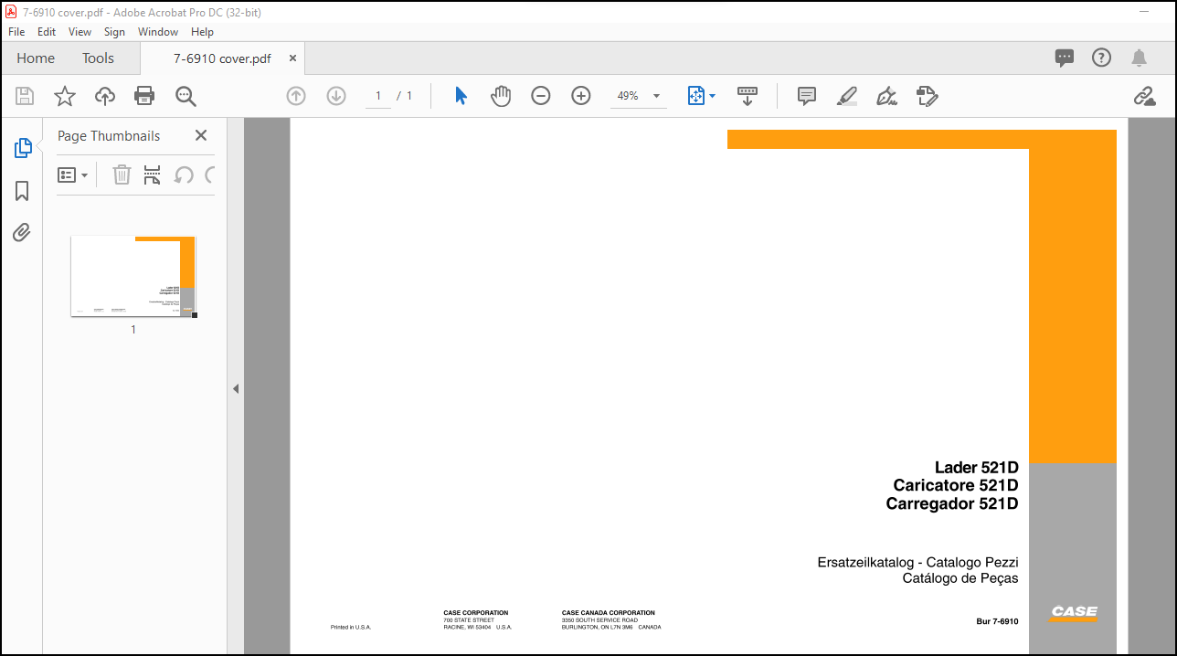Open the Window menu
Viewport: 1177px width, 656px height.
point(158,31)
